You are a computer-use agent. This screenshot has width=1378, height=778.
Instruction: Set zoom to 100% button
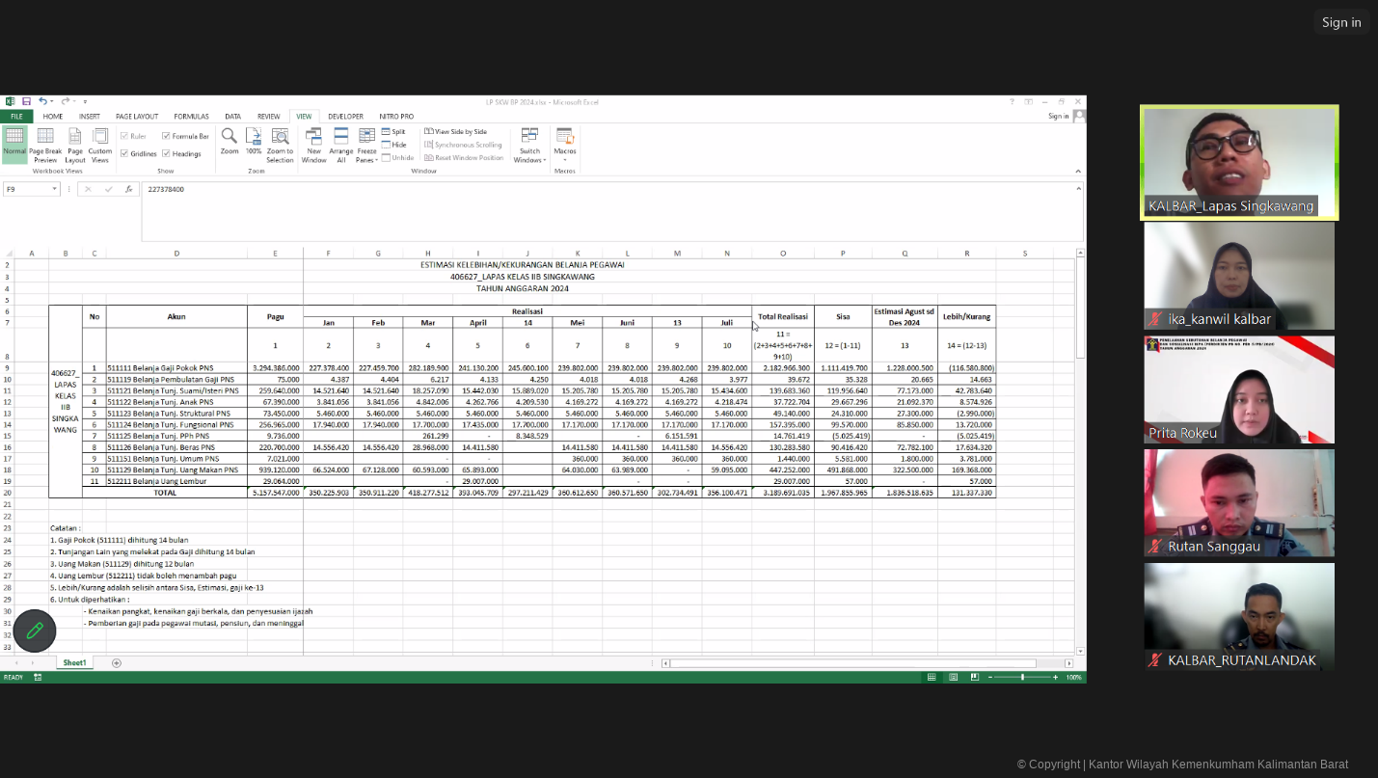(254, 142)
